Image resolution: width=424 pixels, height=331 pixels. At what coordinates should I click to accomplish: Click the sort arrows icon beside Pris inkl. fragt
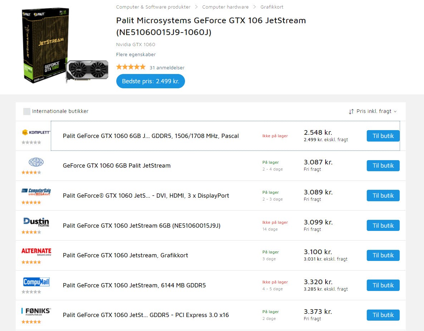click(351, 112)
